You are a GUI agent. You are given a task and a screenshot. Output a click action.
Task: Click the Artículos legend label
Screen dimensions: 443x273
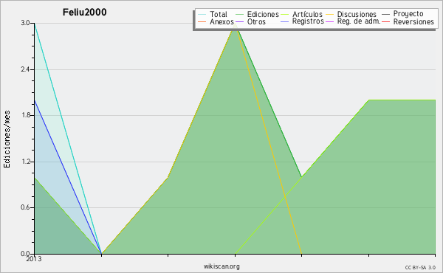[307, 14]
